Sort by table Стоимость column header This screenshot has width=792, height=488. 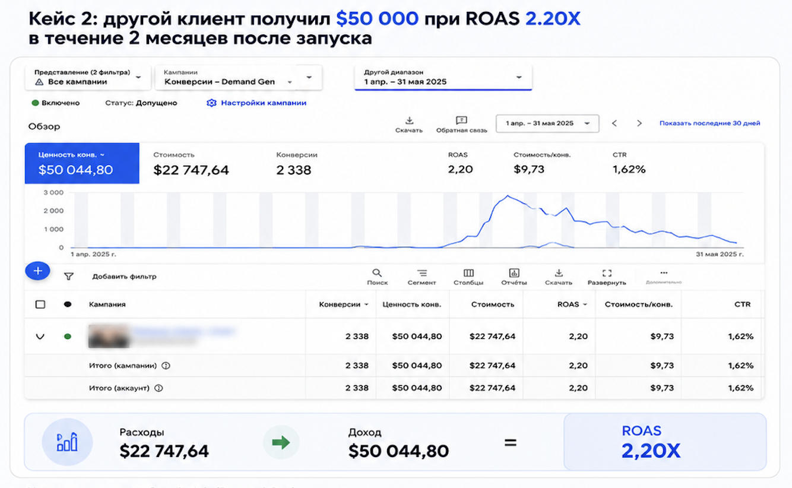tap(493, 305)
